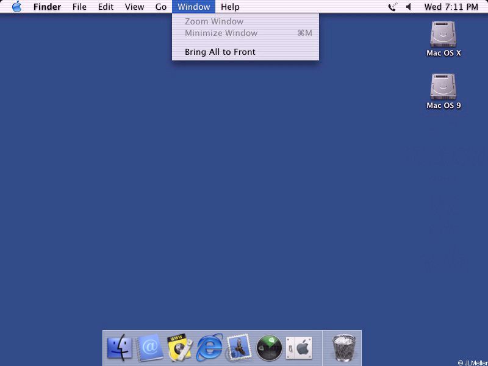Open the File menu
488x366 pixels.
tap(79, 7)
